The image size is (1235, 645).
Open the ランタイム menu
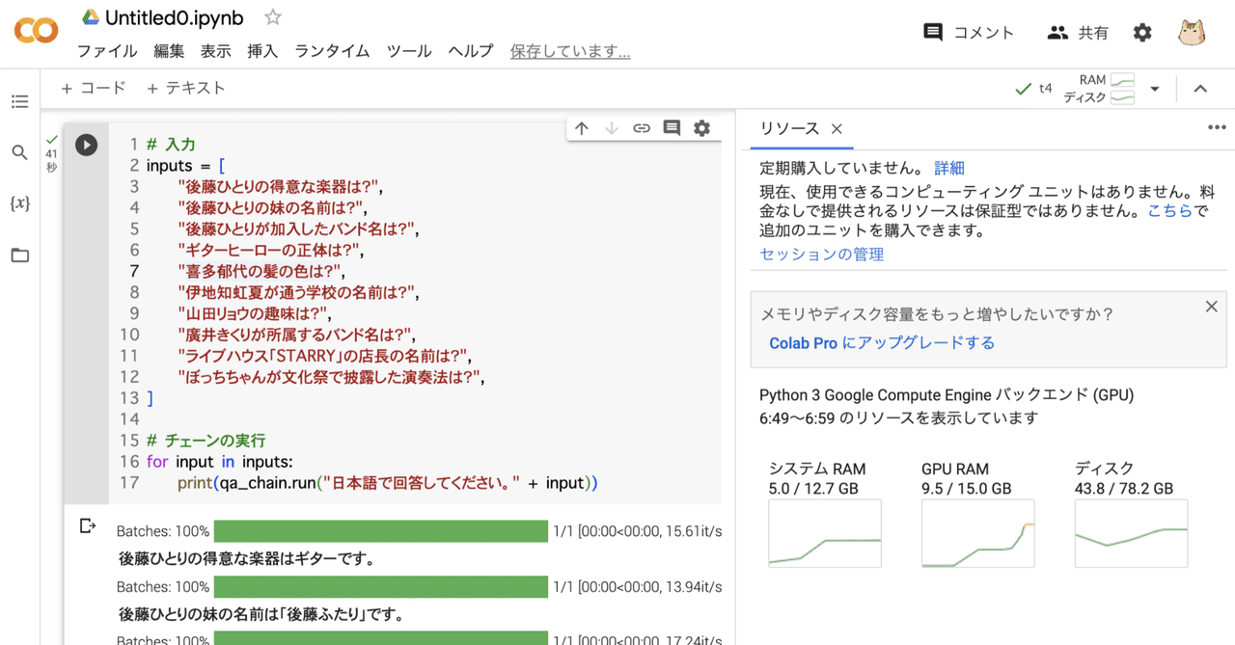point(332,51)
